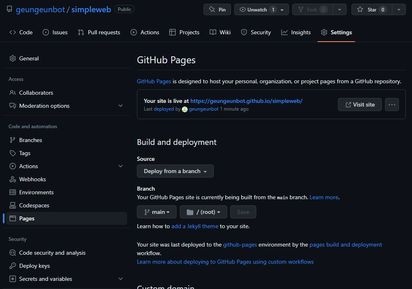Click the pin icon in Pin button

coord(212,9)
